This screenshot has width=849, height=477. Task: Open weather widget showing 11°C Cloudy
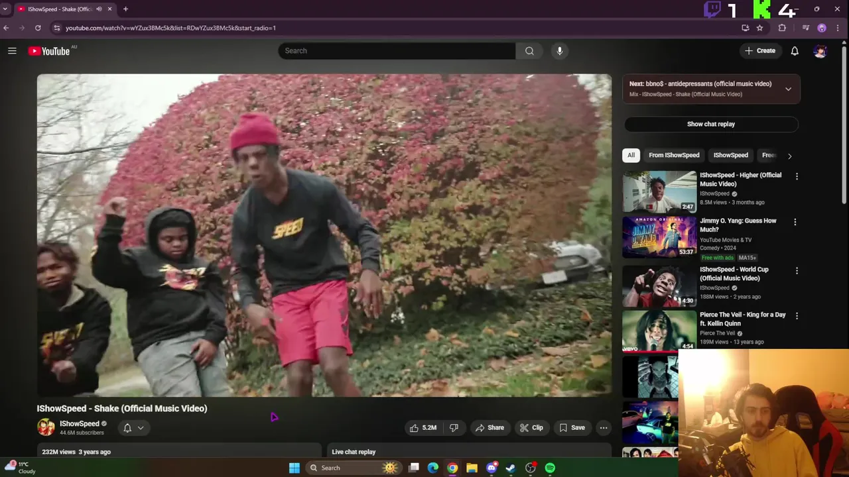19,468
